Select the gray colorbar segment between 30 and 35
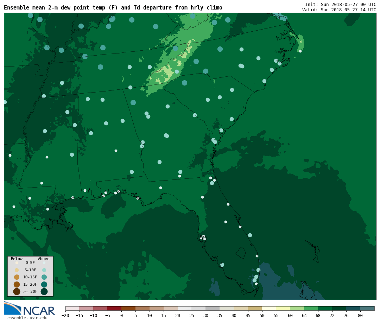 [x=213, y=308]
